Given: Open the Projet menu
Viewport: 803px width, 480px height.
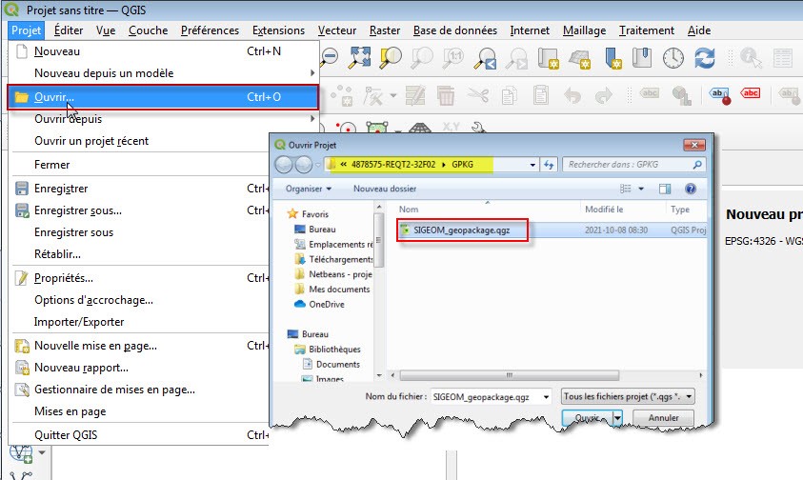Looking at the screenshot, I should click(x=26, y=30).
